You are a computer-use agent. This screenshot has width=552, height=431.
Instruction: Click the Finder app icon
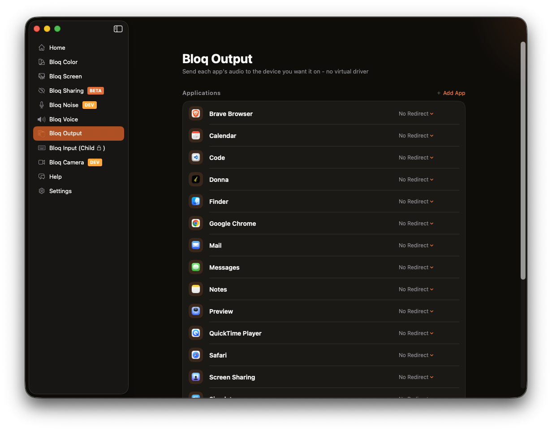(196, 202)
